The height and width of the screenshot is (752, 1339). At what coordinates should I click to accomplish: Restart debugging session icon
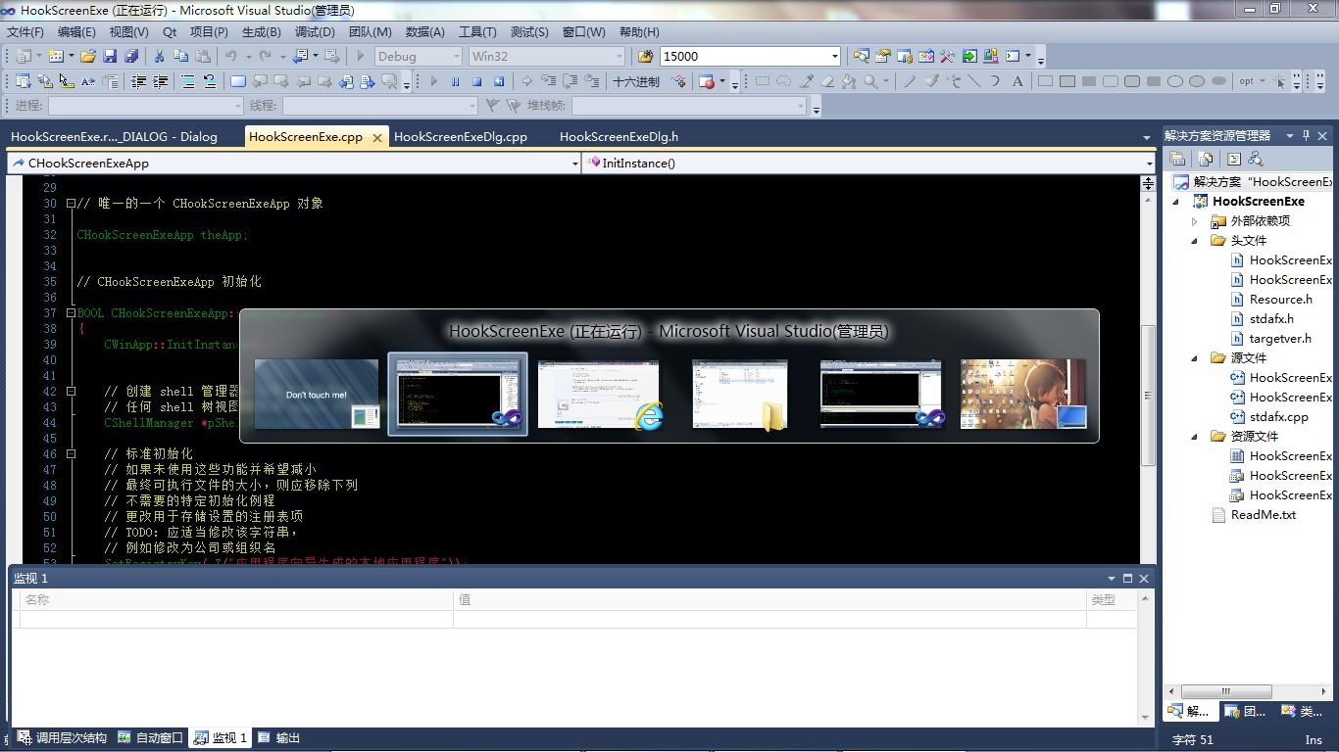tap(499, 82)
